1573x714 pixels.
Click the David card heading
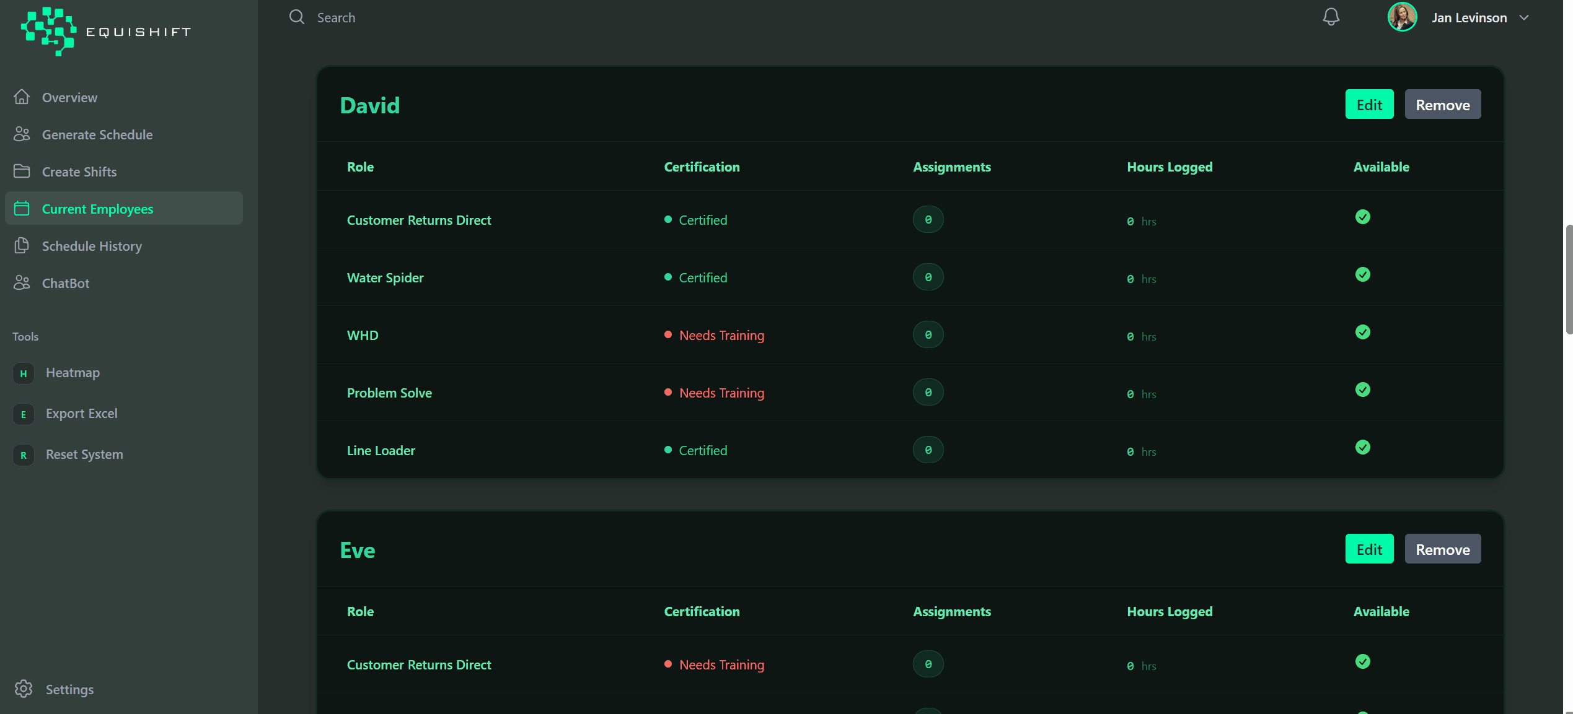click(370, 105)
